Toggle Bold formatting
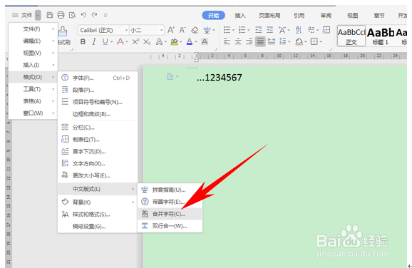 click(83, 41)
